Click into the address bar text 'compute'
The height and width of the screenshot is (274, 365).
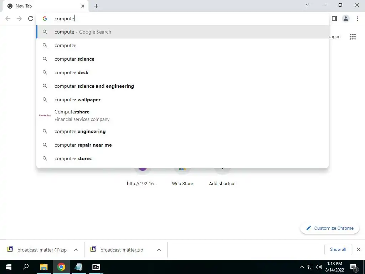(x=64, y=19)
